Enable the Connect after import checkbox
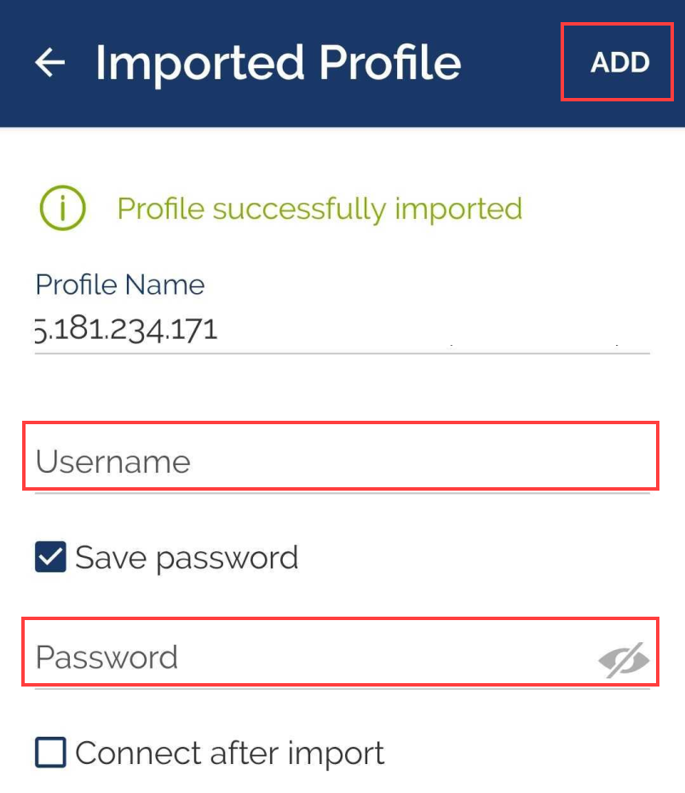The image size is (685, 793). coord(51,753)
